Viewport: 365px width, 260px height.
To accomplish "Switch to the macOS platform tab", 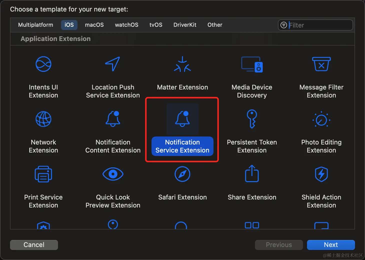I will [94, 25].
